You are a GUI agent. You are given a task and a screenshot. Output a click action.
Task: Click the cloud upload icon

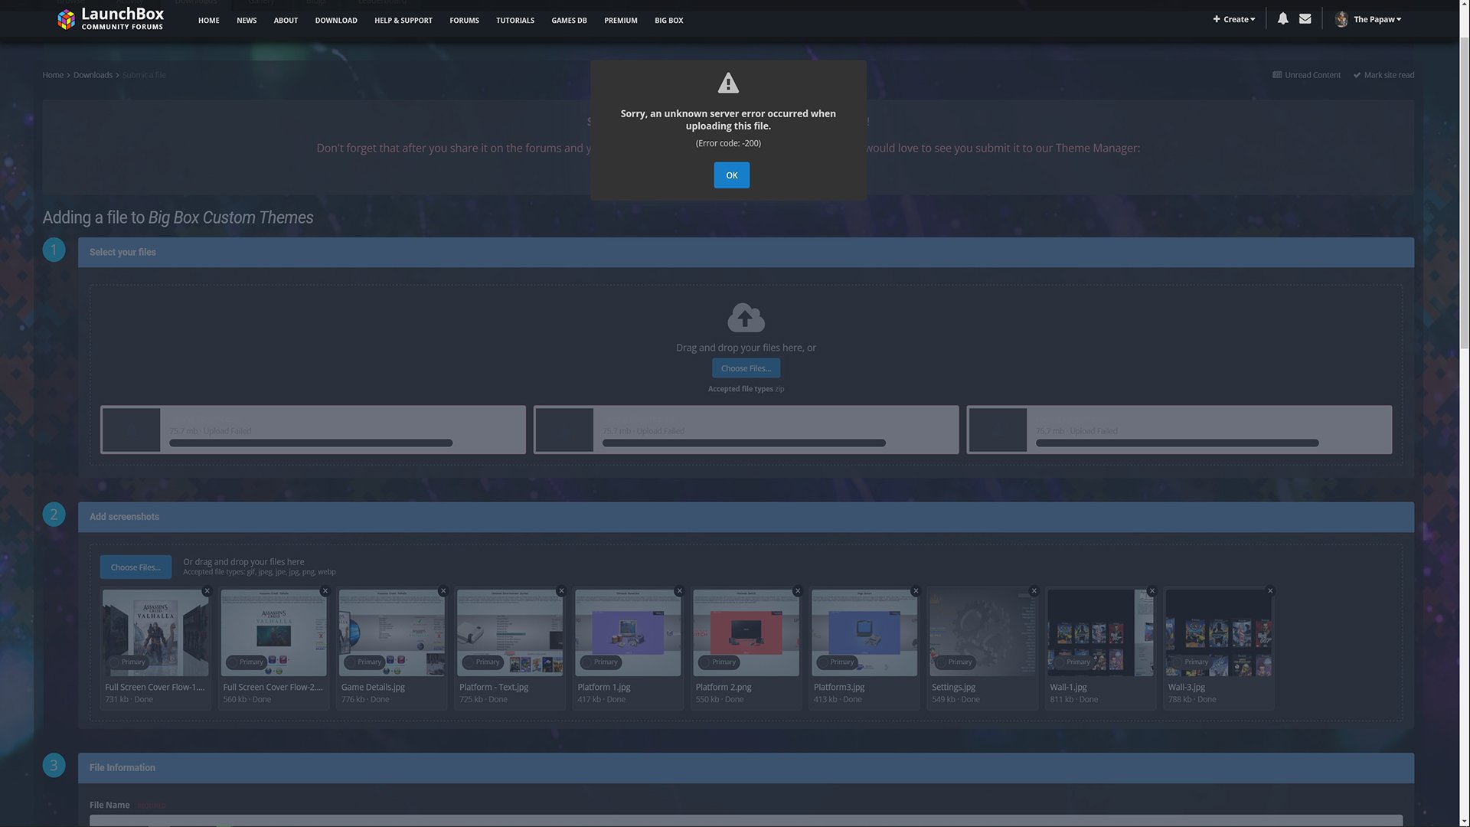[746, 317]
